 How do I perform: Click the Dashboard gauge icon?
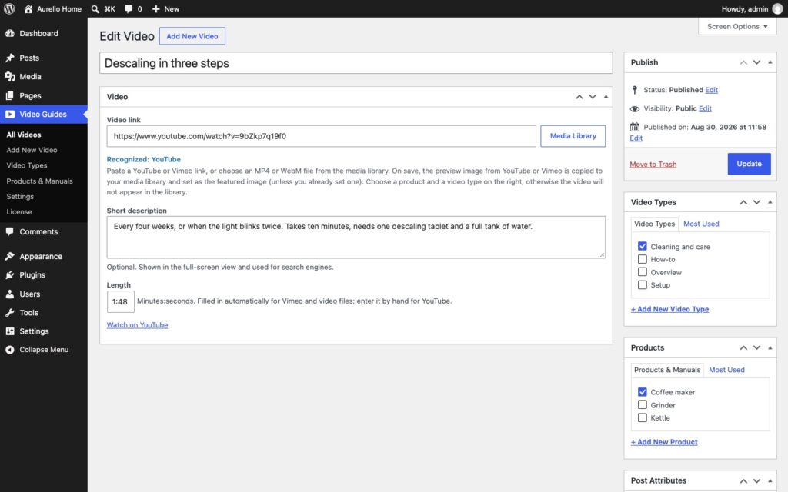click(10, 33)
